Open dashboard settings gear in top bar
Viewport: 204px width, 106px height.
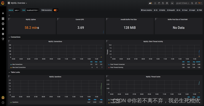[167, 3]
